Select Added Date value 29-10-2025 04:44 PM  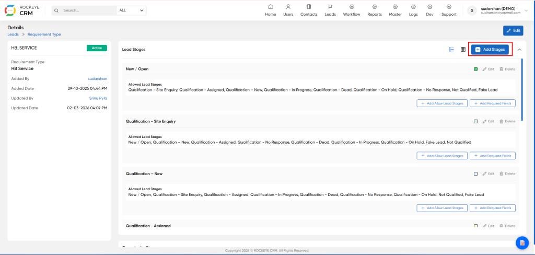(x=88, y=88)
